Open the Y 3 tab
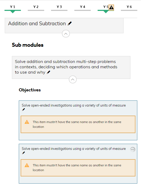Image resolution: width=141 pixels, height=186 pixels. pos(59,8)
